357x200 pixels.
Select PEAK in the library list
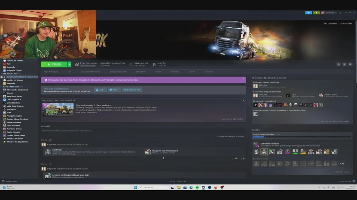(9, 112)
